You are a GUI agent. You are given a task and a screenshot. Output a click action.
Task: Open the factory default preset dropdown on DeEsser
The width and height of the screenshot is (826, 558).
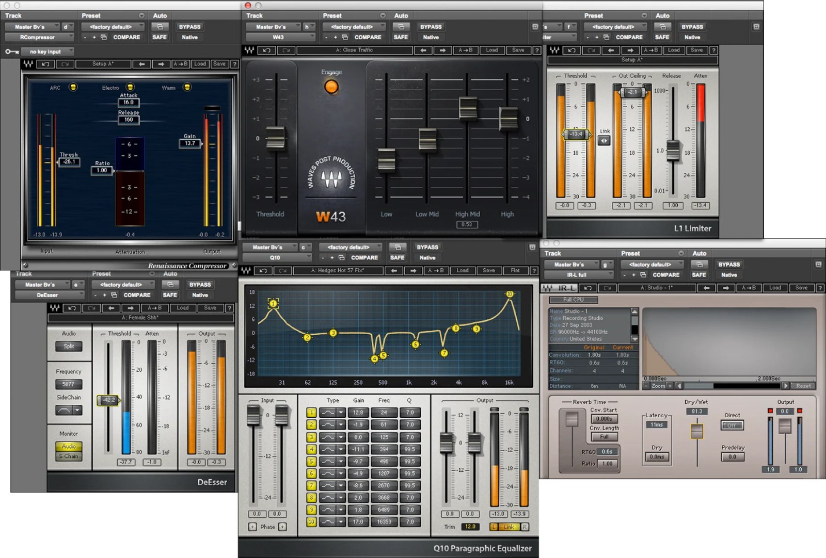pos(122,285)
